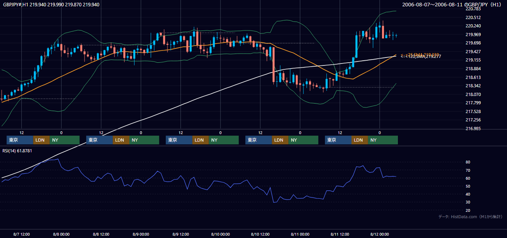
Task: Choose the 217.528 price axis label
Action: pyautogui.click(x=473, y=111)
